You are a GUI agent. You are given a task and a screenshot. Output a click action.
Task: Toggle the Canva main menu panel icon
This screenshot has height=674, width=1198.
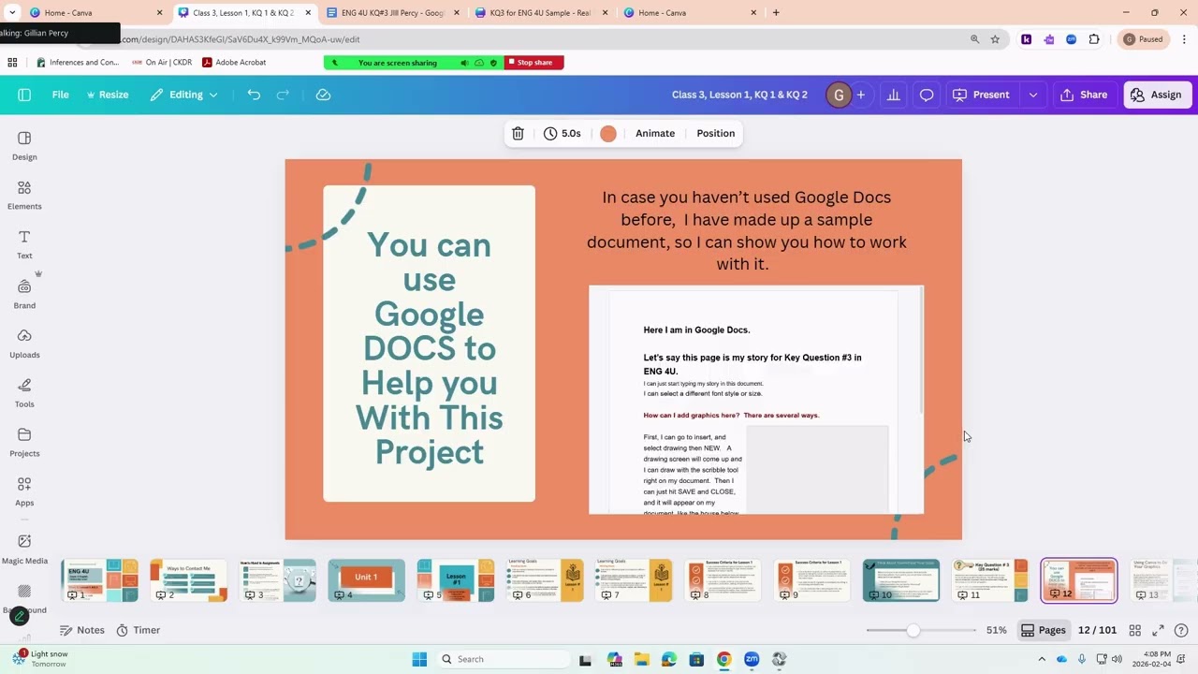pos(24,95)
